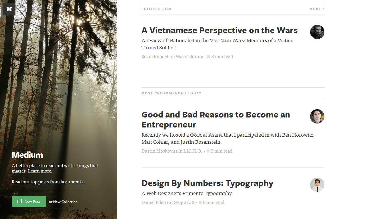Open A Vietnamese Perspective on the Wars
385x219 pixels.
pos(220,30)
